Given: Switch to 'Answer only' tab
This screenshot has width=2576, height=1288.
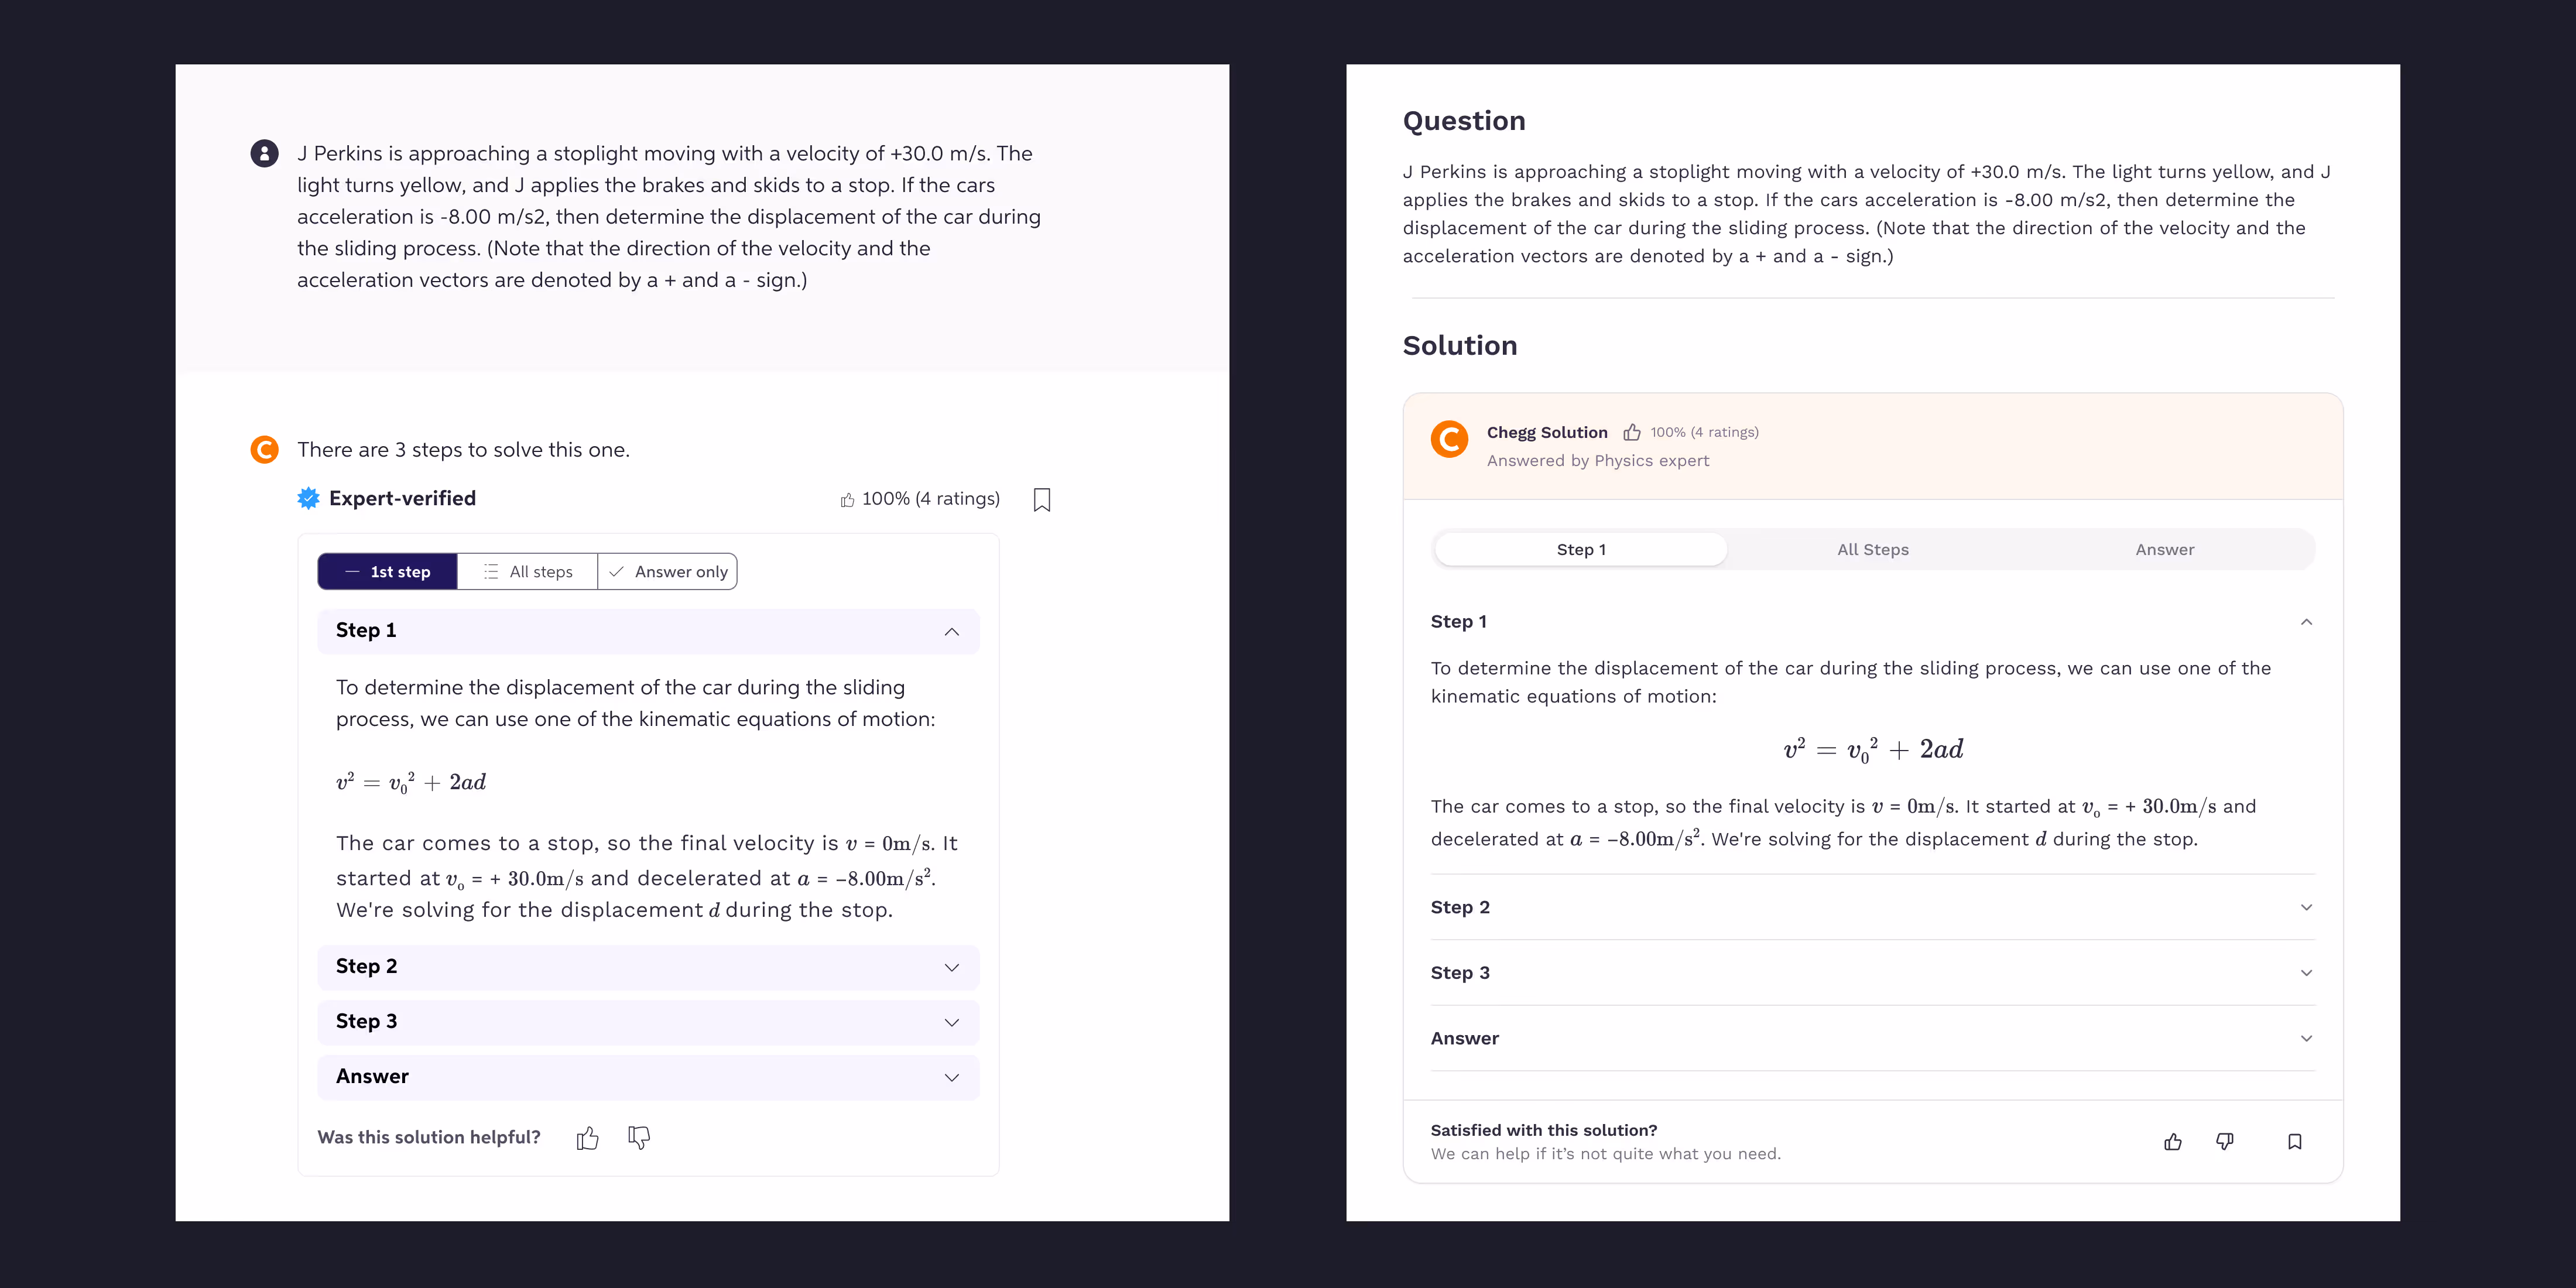Looking at the screenshot, I should (x=668, y=572).
